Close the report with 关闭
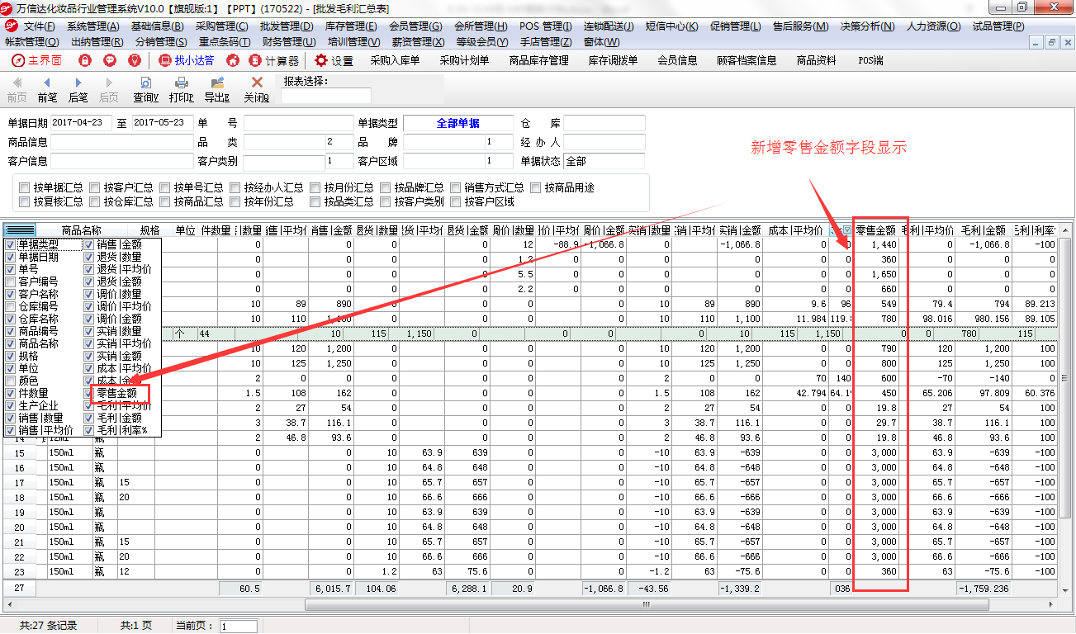This screenshot has height=634, width=1076. click(257, 89)
